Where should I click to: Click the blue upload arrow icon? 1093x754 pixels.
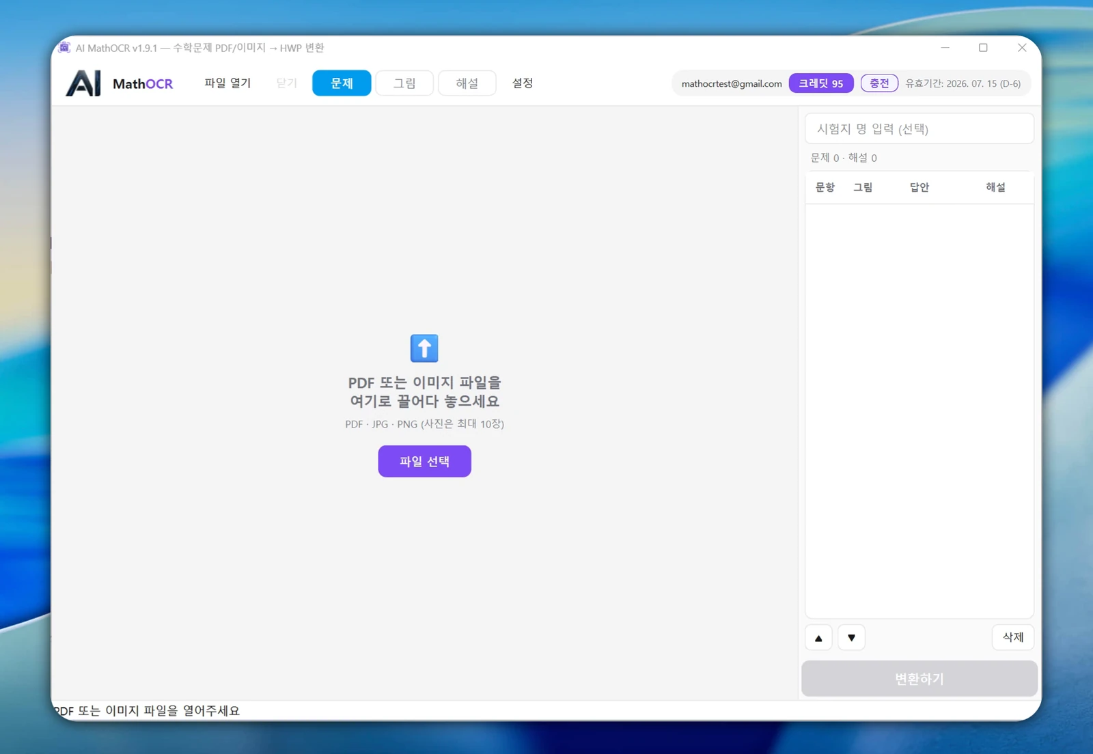(424, 348)
